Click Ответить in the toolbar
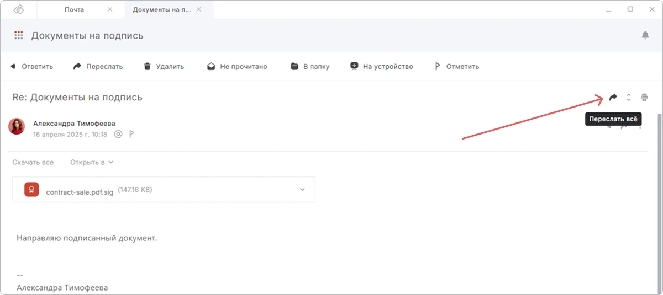Screen dimensions: 663x295 click(x=31, y=67)
